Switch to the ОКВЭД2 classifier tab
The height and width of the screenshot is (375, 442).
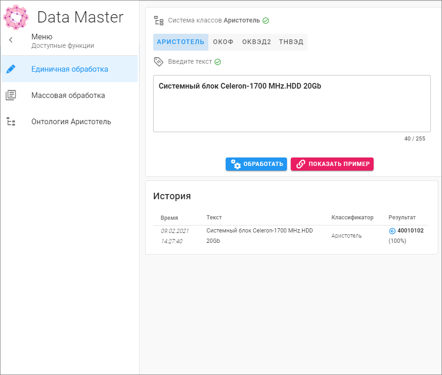click(256, 42)
